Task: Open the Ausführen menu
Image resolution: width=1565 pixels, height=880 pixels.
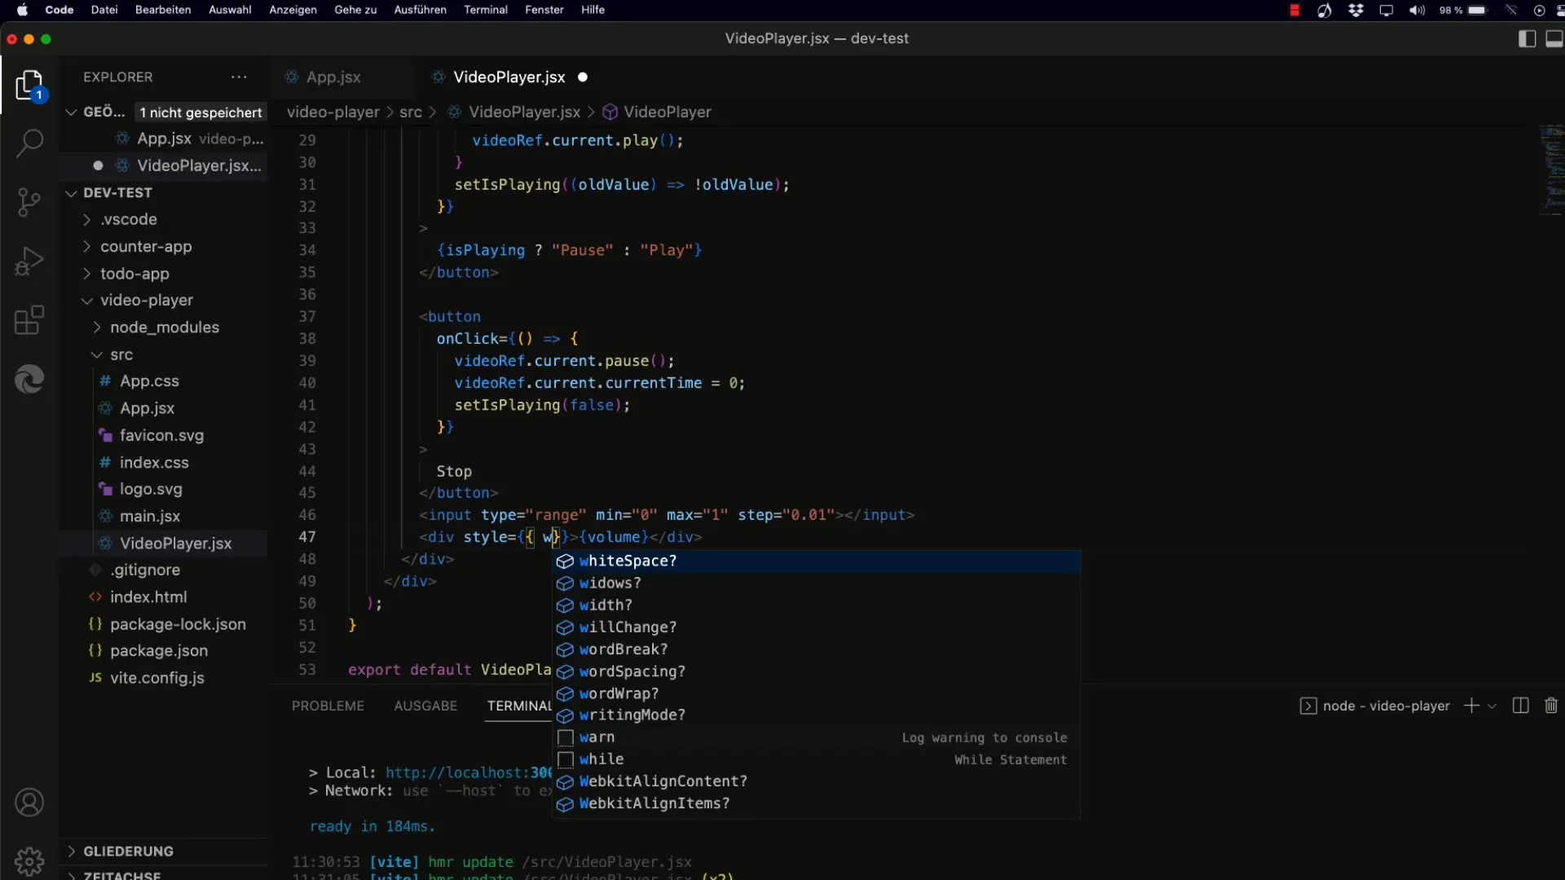Action: [420, 10]
